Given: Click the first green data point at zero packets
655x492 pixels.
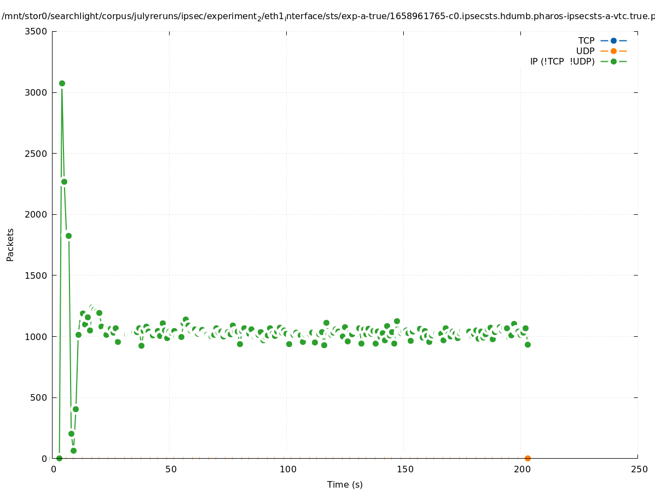Looking at the screenshot, I should 59,458.
